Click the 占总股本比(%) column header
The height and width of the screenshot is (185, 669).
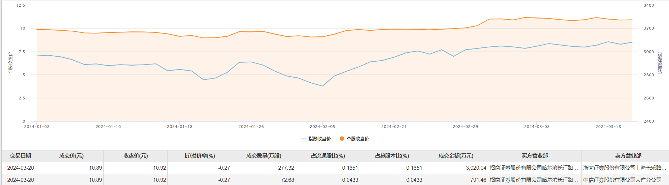[x=392, y=156]
